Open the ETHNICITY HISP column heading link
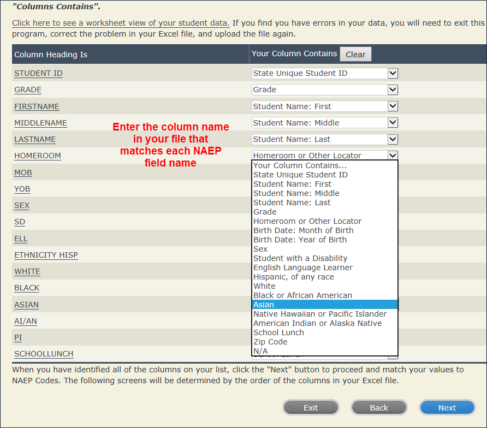This screenshot has height=428, width=487. [46, 255]
